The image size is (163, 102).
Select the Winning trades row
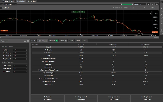pyautogui.click(x=97, y=67)
